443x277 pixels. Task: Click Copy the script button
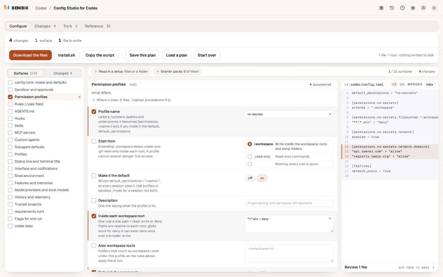tap(100, 55)
